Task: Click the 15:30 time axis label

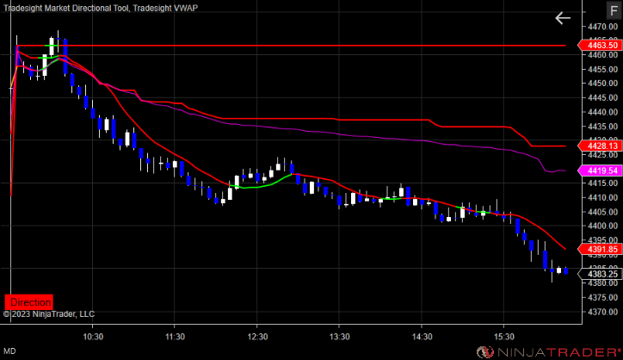Action: click(x=504, y=337)
